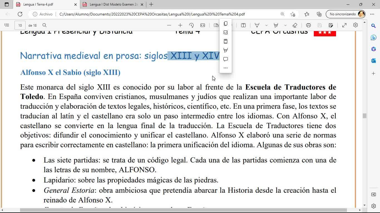Screen dimensions: 380x213
Task: Enter full screen PDF view
Action: point(344,25)
